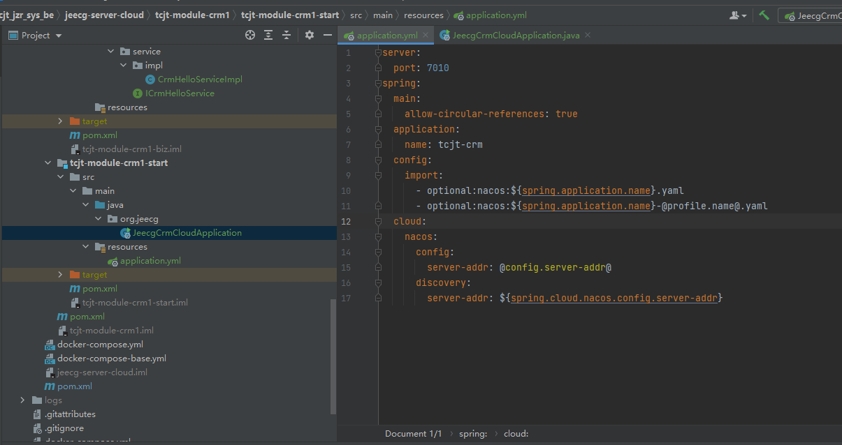
Task: Select .gitignore file
Action: tap(64, 428)
